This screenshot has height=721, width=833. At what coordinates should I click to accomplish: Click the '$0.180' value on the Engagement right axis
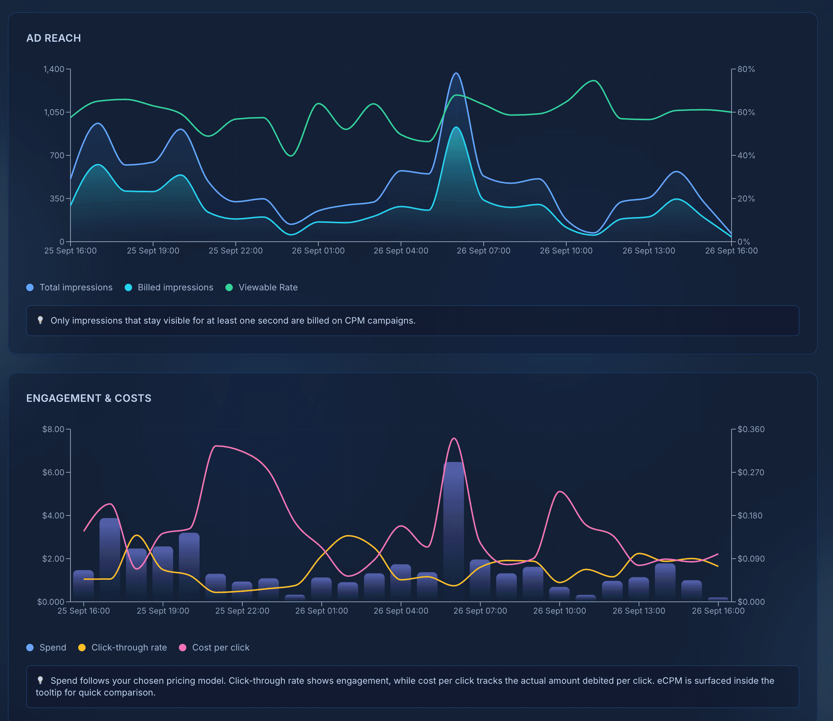[x=750, y=515]
